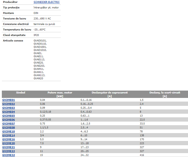Select the related article GVAM11
Image resolution: width=188 pixels, height=157 pixels.
(39, 69)
